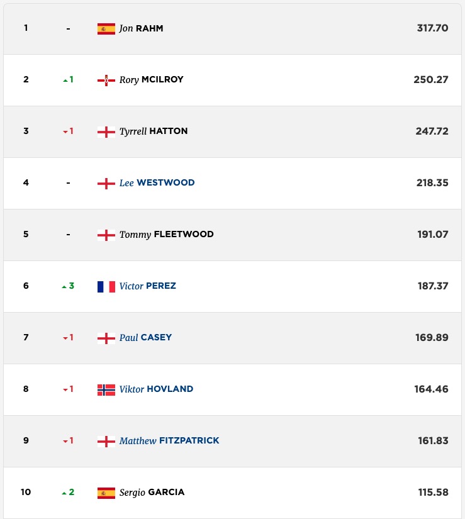Click the Northern Ireland flag beside Rory McIlroy
This screenshot has width=465, height=519.
tap(106, 81)
